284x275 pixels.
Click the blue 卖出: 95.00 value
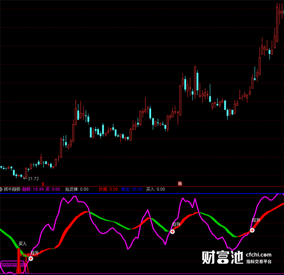(x=132, y=189)
